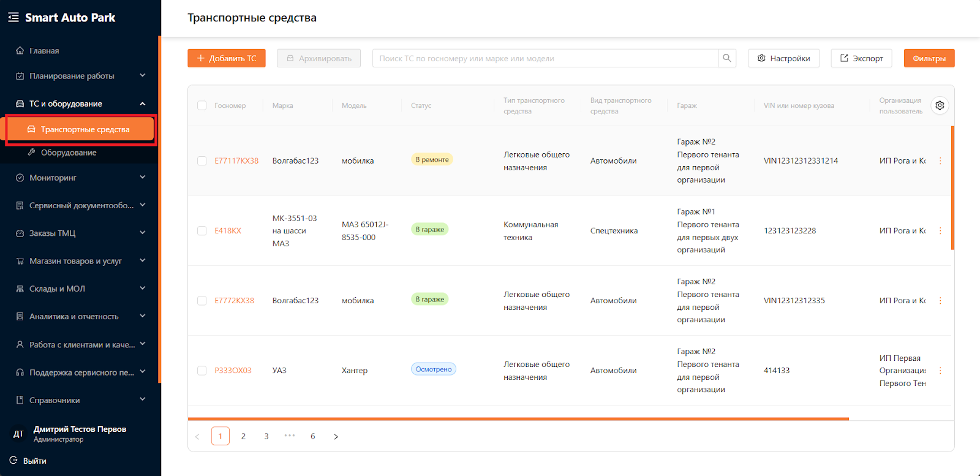Focus the vehicle search input field
The width and height of the screenshot is (980, 476).
click(x=545, y=58)
